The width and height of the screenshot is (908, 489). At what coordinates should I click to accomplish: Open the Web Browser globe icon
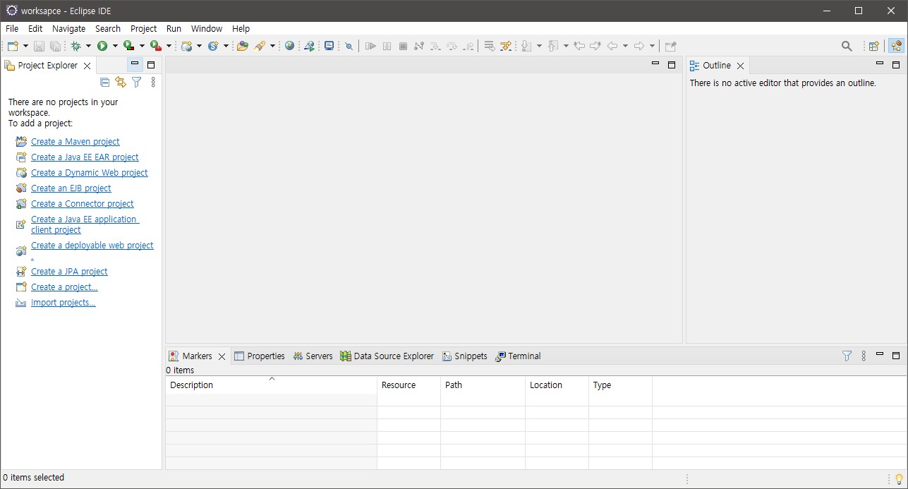tap(289, 46)
